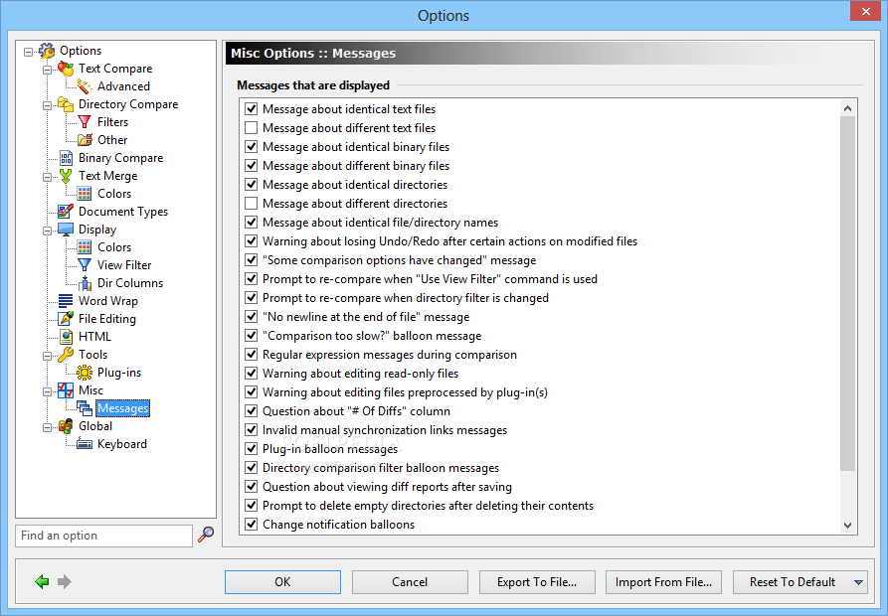
Task: Click the Colors icon under Display
Action: (x=85, y=247)
